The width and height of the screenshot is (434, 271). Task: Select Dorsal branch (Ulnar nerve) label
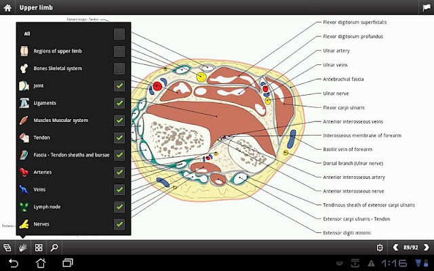pyautogui.click(x=353, y=163)
